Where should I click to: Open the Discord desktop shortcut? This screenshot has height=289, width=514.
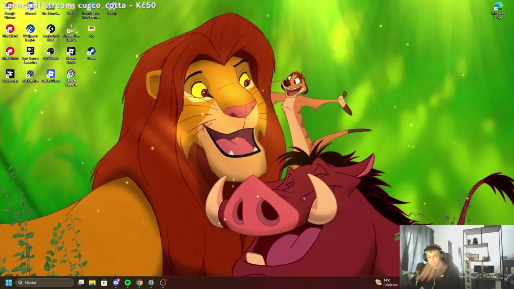point(31,9)
